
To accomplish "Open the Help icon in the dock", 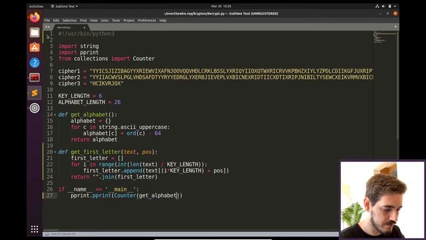I will pos(35,63).
